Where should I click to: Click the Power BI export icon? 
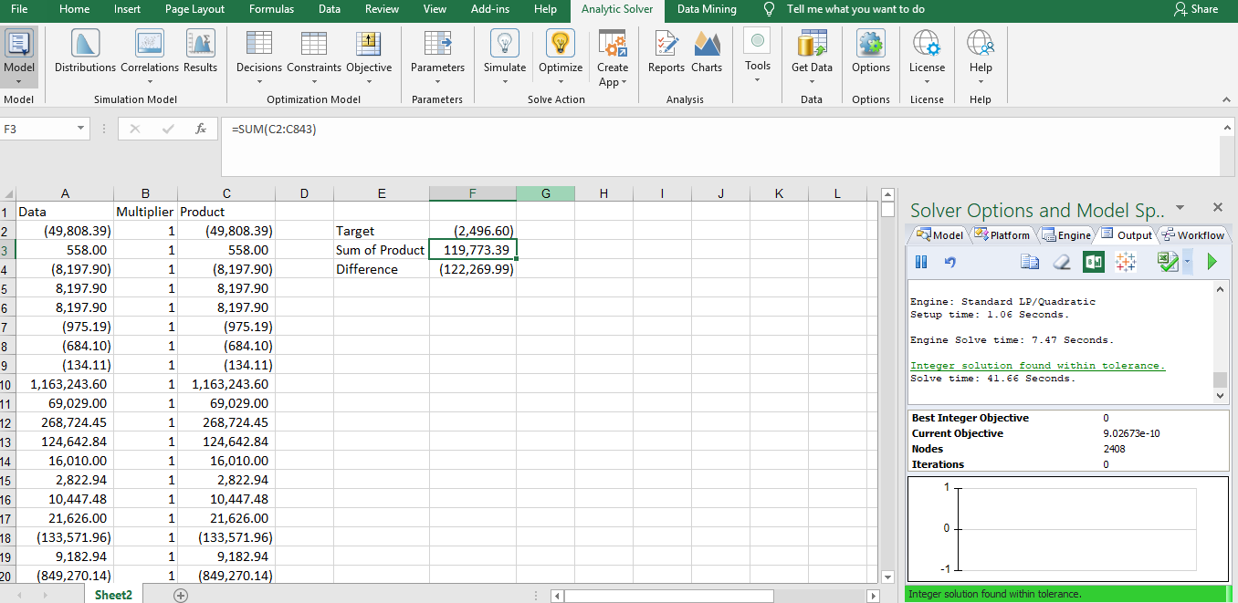click(x=1093, y=262)
